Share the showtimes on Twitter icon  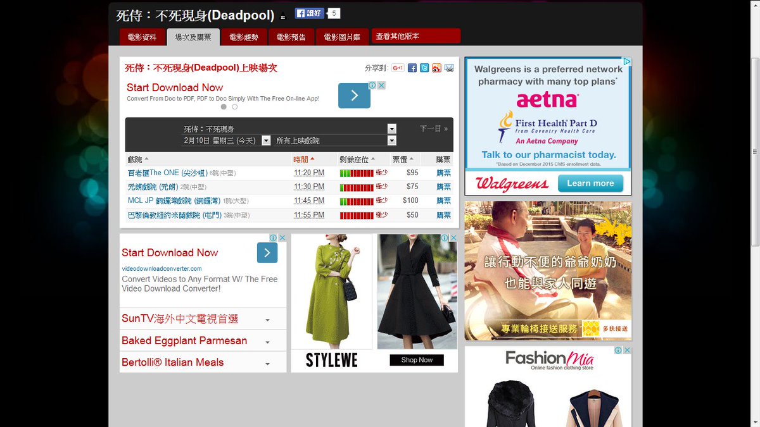coord(424,68)
